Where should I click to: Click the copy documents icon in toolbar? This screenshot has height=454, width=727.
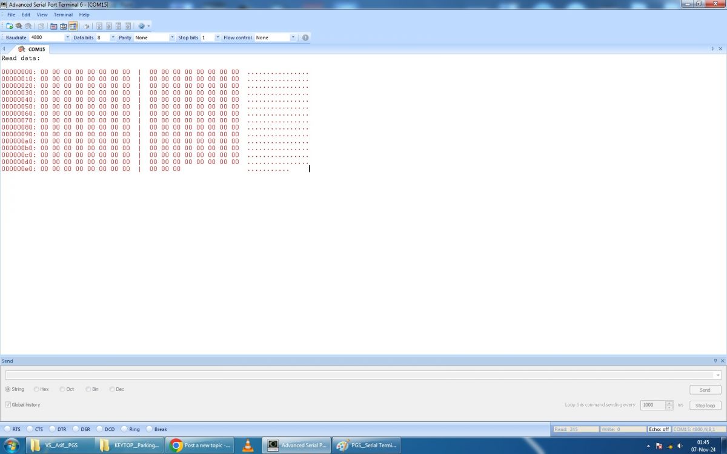pos(41,26)
